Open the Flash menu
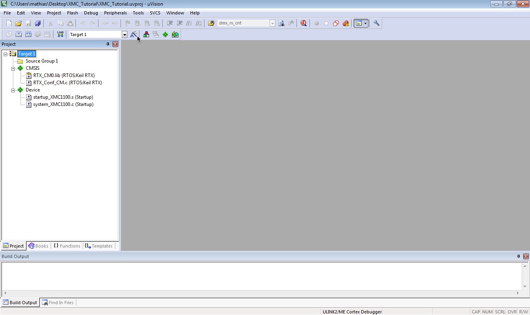The image size is (530, 315). [x=72, y=13]
